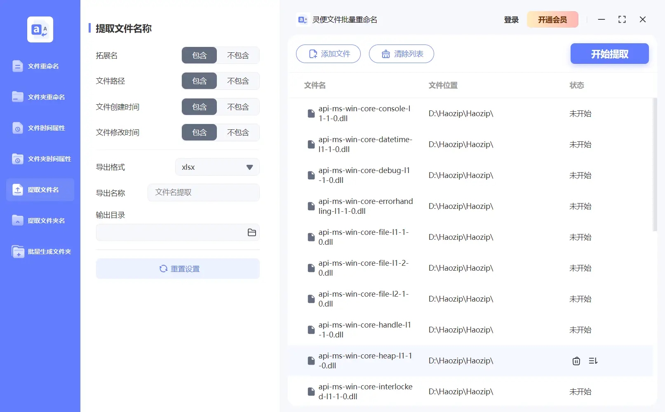Select 文件时间属性 in the sidebar
The width and height of the screenshot is (665, 412).
click(40, 128)
